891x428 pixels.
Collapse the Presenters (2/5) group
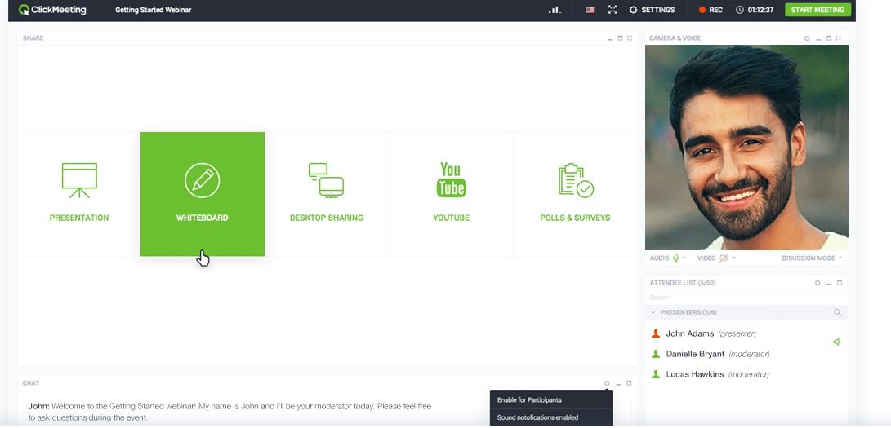653,312
